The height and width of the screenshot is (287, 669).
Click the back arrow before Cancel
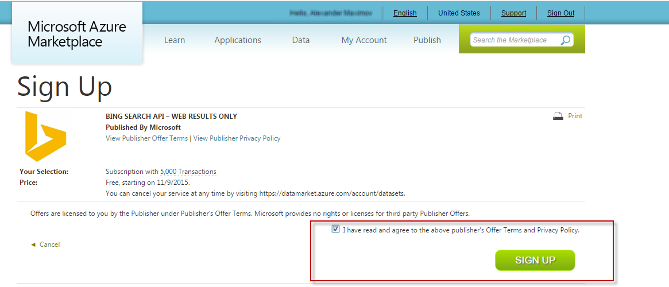tap(33, 245)
